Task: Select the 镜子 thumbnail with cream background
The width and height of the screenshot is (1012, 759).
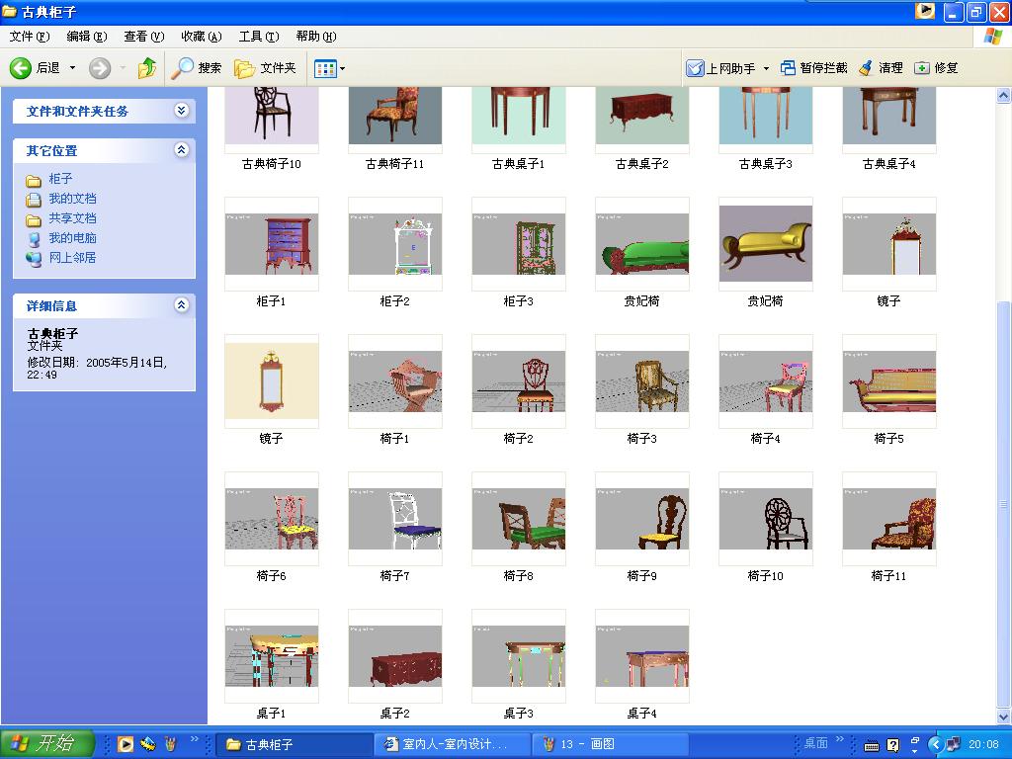Action: point(272,381)
